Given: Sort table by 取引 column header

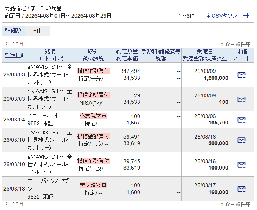Looking at the screenshot, I should [x=93, y=52].
